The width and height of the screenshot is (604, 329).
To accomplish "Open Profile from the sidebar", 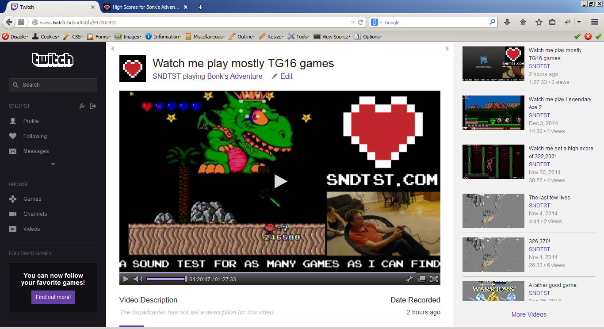I will coord(31,121).
